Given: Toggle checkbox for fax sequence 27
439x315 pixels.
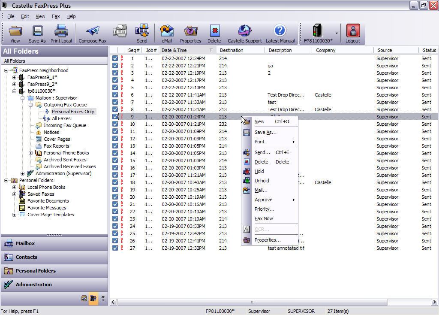Looking at the screenshot, I should (x=115, y=248).
